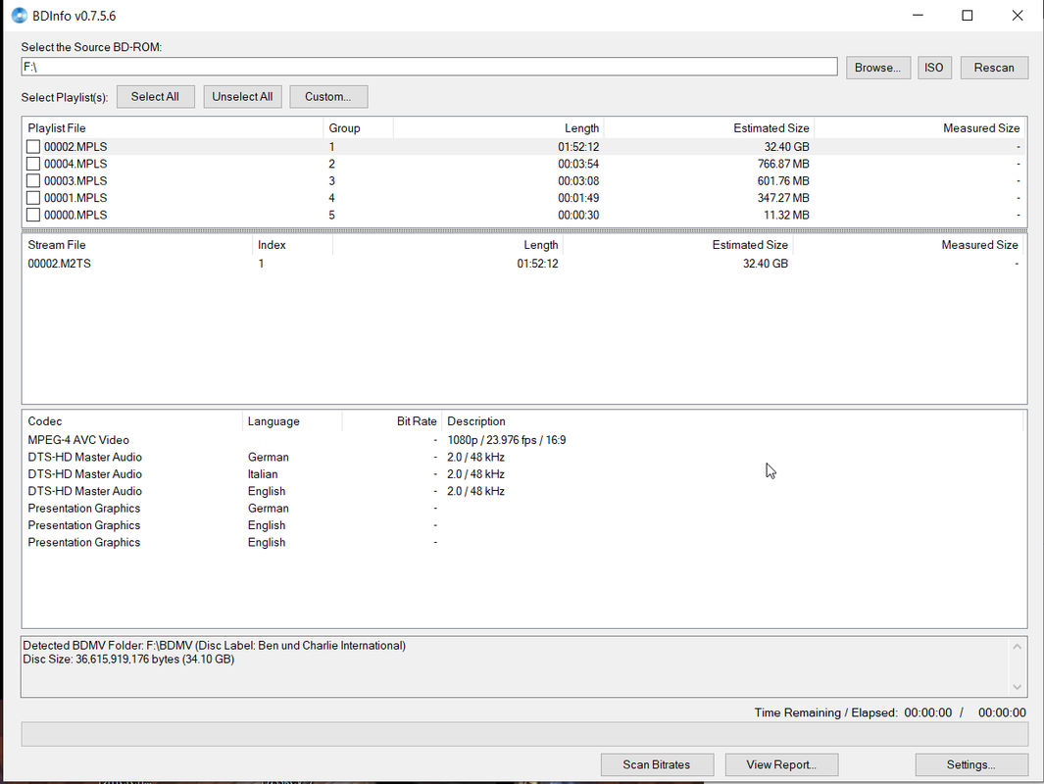Open the Custom... playlist dialog
Screen dimensions: 1044x784
pos(328,96)
